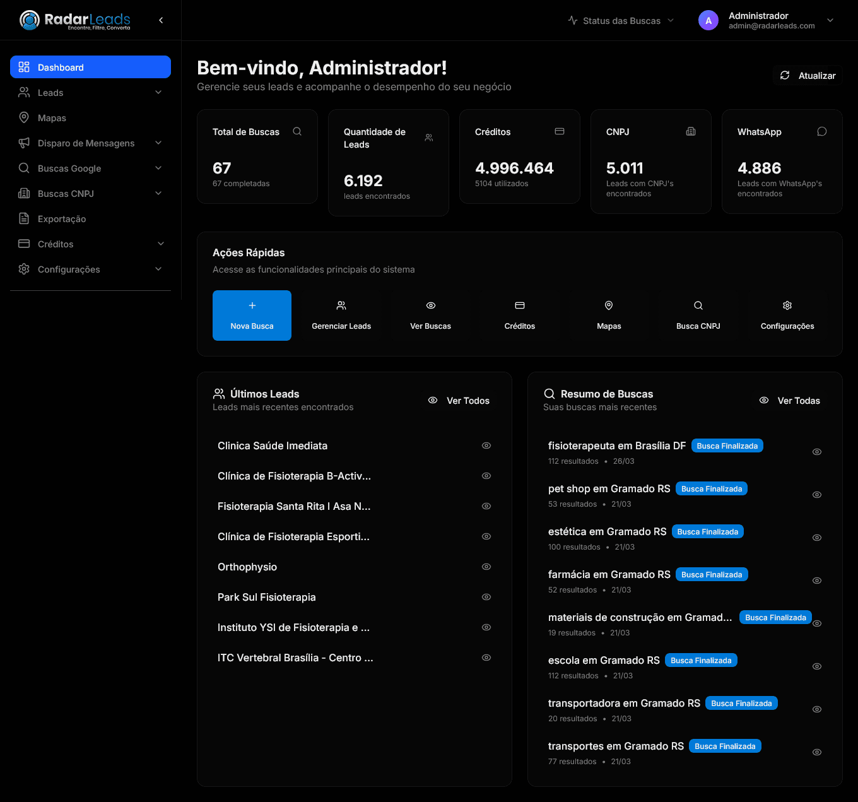Screen dimensions: 858x802
Task: Click Ver Todas in Resumo de Buscas
Action: (x=790, y=400)
